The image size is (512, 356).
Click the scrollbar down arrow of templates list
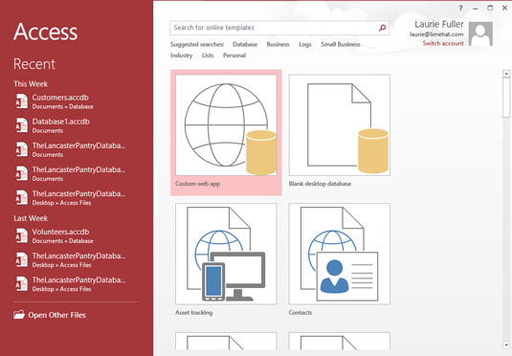coord(506,345)
